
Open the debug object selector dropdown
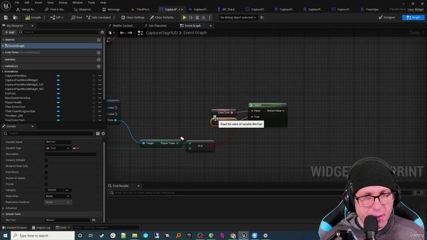(x=238, y=17)
